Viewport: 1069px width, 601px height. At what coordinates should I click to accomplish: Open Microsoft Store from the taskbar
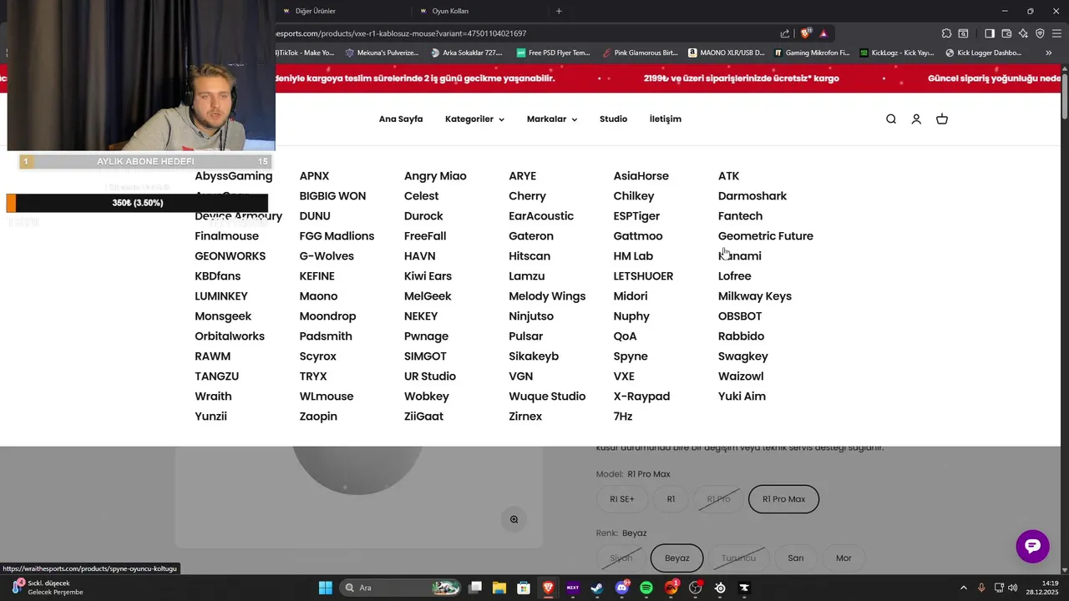524,588
